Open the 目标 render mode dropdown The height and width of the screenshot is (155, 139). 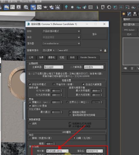(x=61, y=31)
